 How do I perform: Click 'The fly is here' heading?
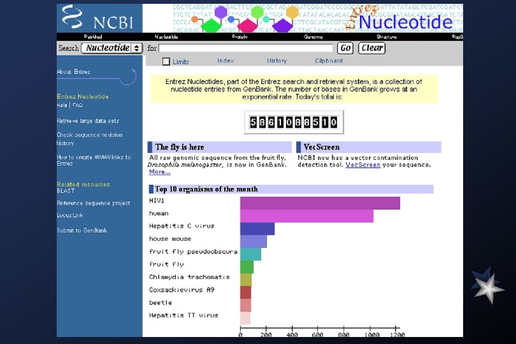tap(180, 147)
